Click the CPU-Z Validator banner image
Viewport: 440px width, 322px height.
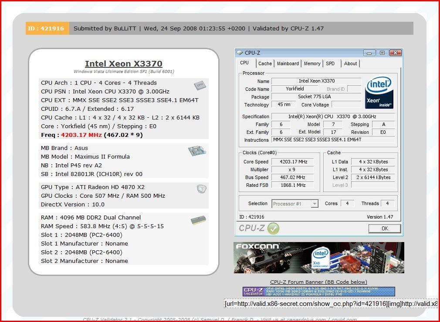pyautogui.click(x=319, y=292)
